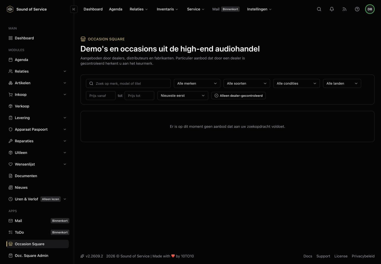Open the ToDo app in the sidebar
This screenshot has width=381, height=264.
pyautogui.click(x=38, y=232)
